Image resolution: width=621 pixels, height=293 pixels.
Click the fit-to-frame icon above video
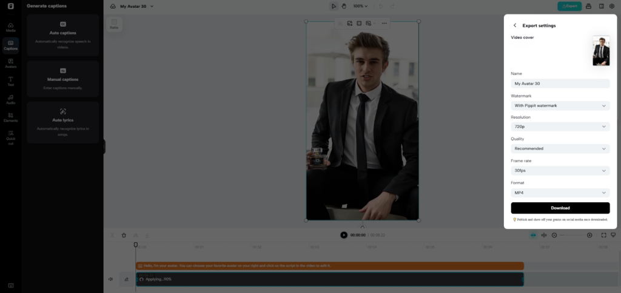tap(359, 24)
